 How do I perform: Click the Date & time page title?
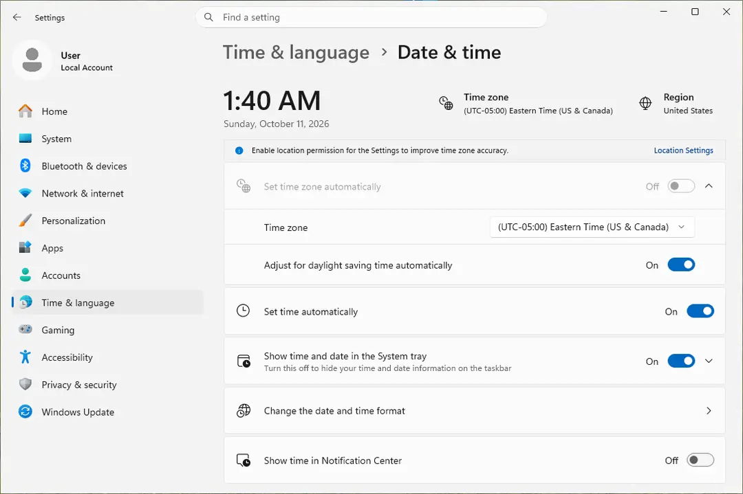pos(449,52)
